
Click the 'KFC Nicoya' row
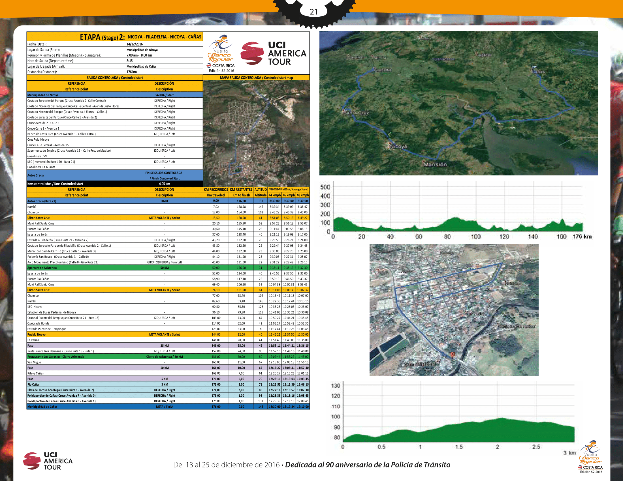tap(168, 307)
